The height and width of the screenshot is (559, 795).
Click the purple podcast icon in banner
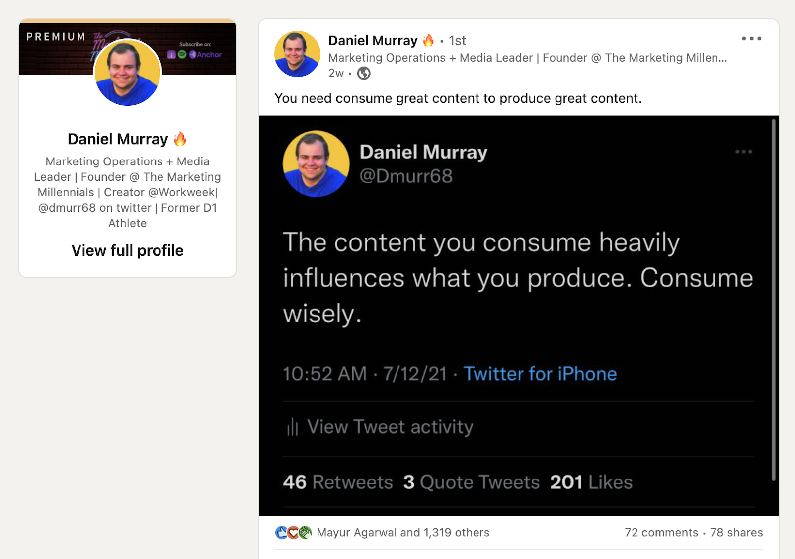click(x=171, y=55)
